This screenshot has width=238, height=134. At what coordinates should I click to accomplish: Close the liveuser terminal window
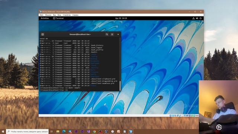point(118,34)
